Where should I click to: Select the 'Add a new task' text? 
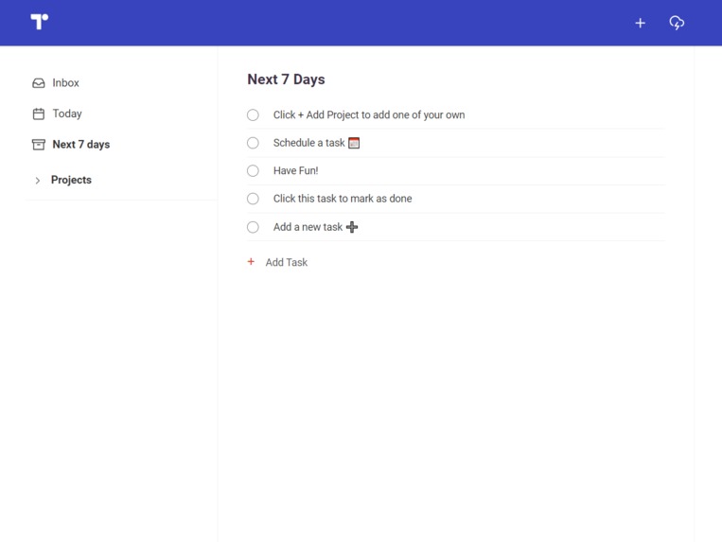click(308, 227)
